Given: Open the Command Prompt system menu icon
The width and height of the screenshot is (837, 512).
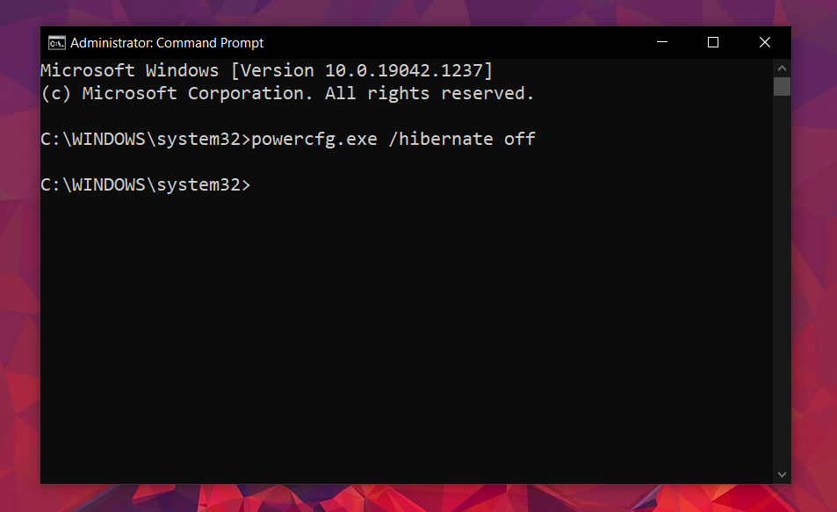Looking at the screenshot, I should 56,43.
